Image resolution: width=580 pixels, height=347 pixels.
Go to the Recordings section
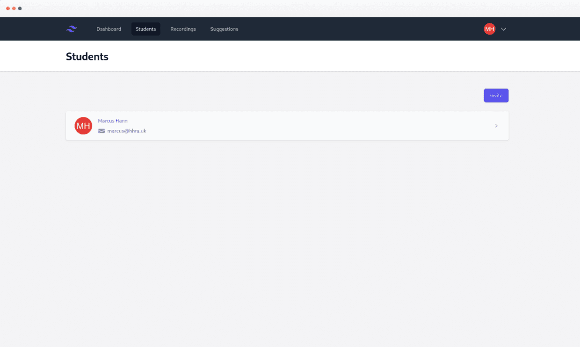(183, 29)
